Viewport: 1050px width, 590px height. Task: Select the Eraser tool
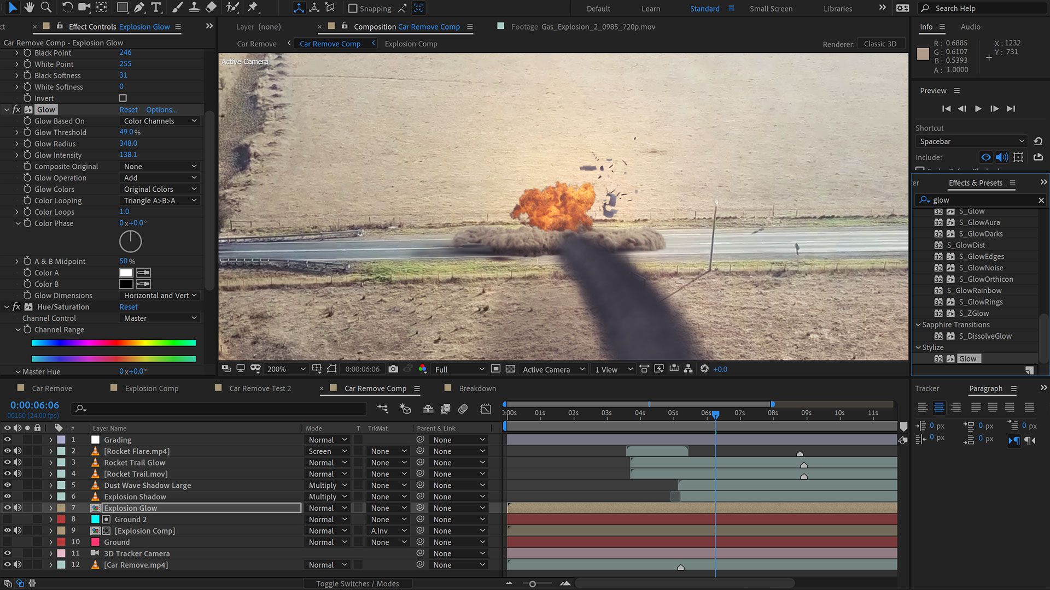211,8
